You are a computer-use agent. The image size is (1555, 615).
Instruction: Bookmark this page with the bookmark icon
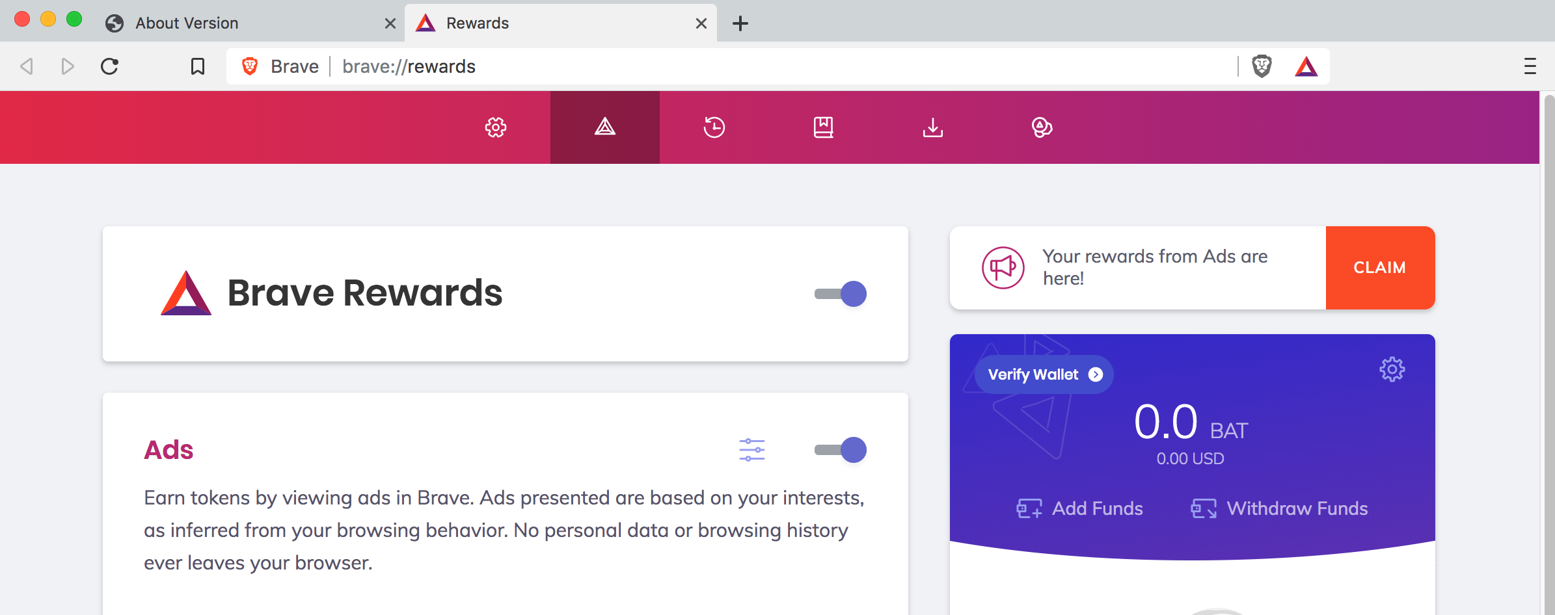click(198, 66)
